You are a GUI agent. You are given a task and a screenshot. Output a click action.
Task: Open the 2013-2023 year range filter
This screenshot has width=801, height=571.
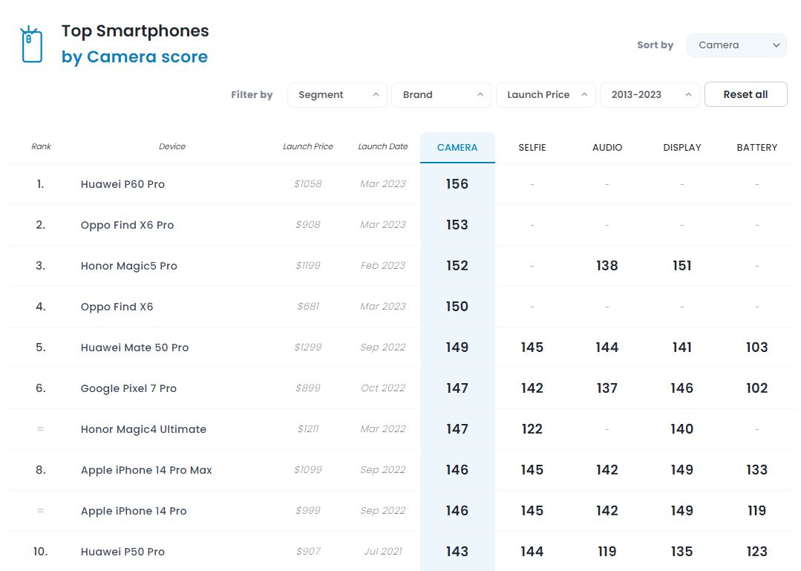(650, 95)
